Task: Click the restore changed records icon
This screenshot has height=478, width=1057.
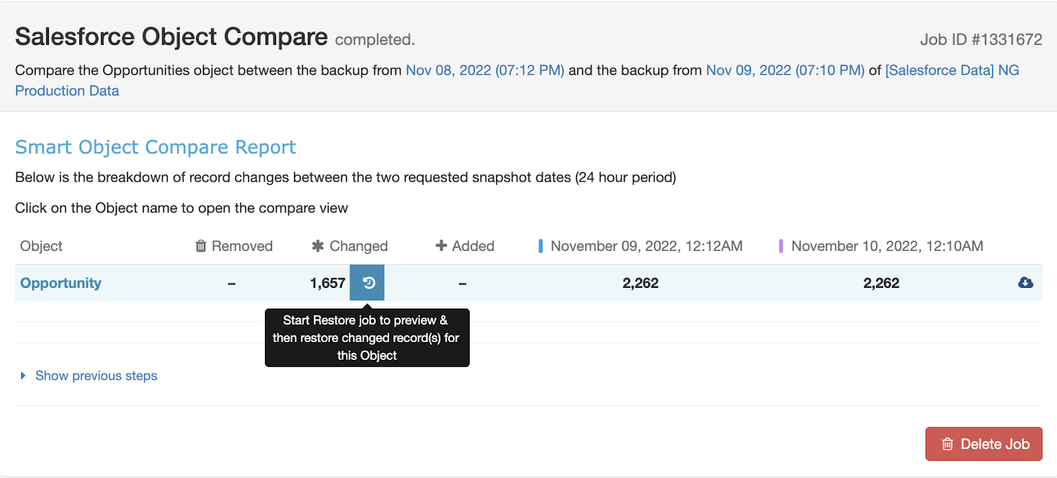Action: tap(367, 283)
